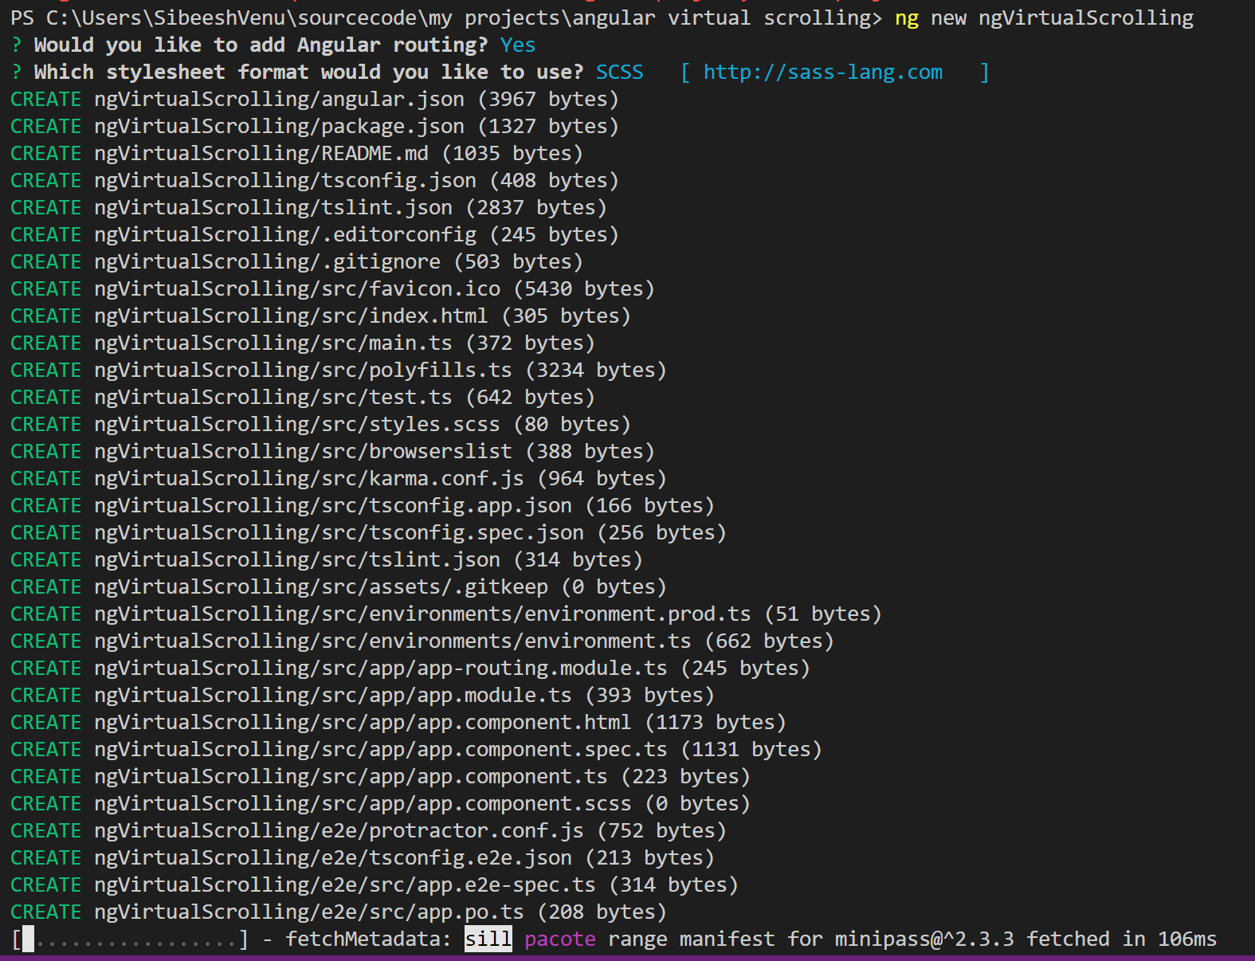Click the e2e/src/app.e2e-spec.ts line

pos(375,885)
